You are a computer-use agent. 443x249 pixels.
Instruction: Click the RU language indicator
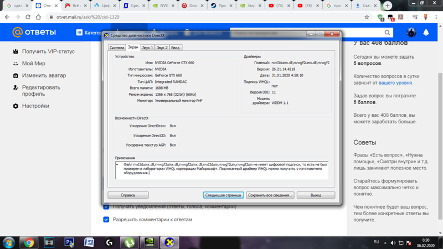tap(376, 242)
